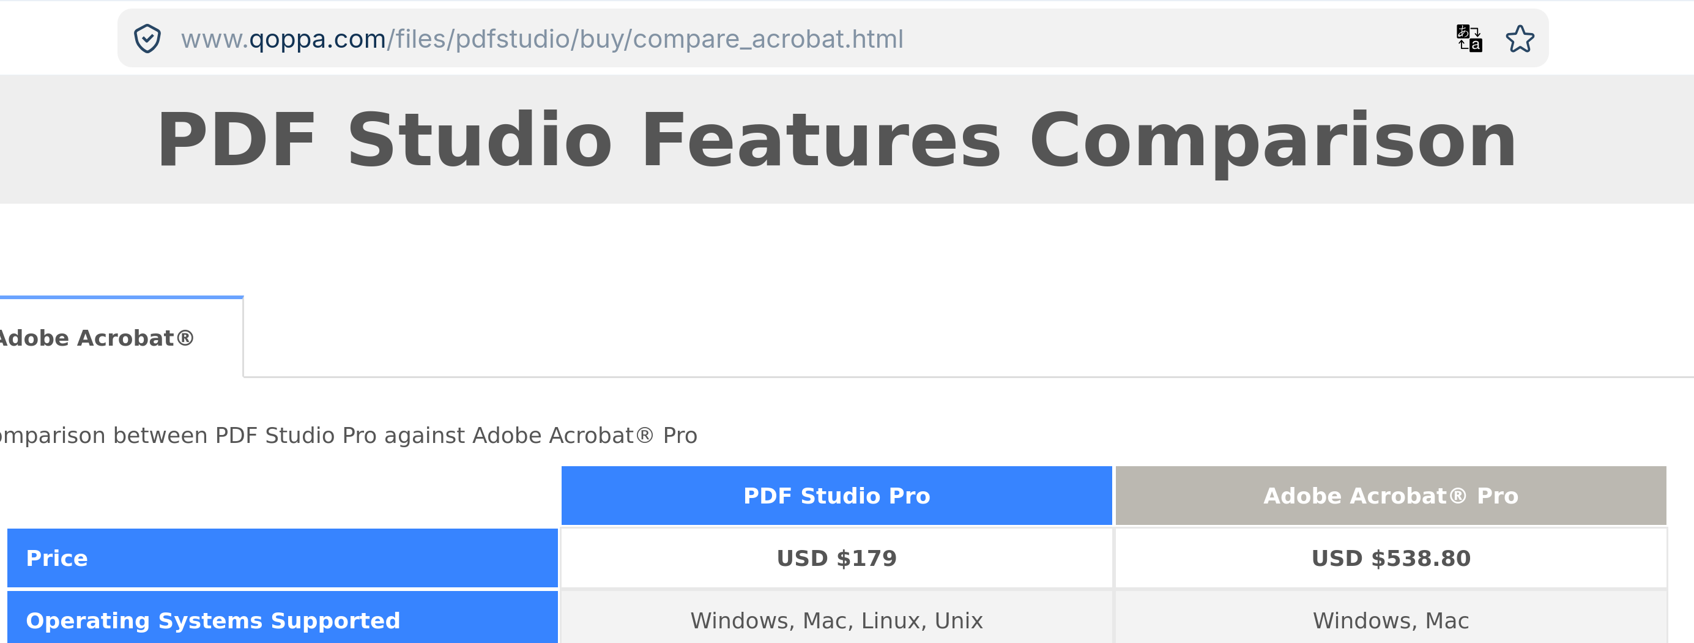The width and height of the screenshot is (1694, 643).
Task: Click the USD $179 price cell
Action: click(x=836, y=558)
